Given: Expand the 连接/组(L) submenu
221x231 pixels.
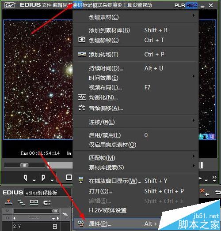Looking at the screenshot, I should (136, 122).
